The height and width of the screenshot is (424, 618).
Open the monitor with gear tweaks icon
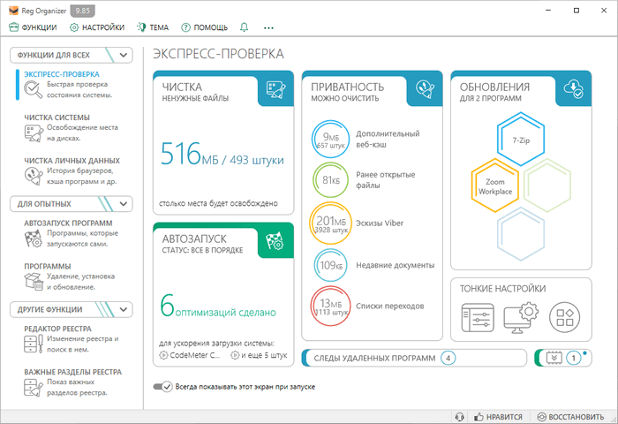[521, 317]
